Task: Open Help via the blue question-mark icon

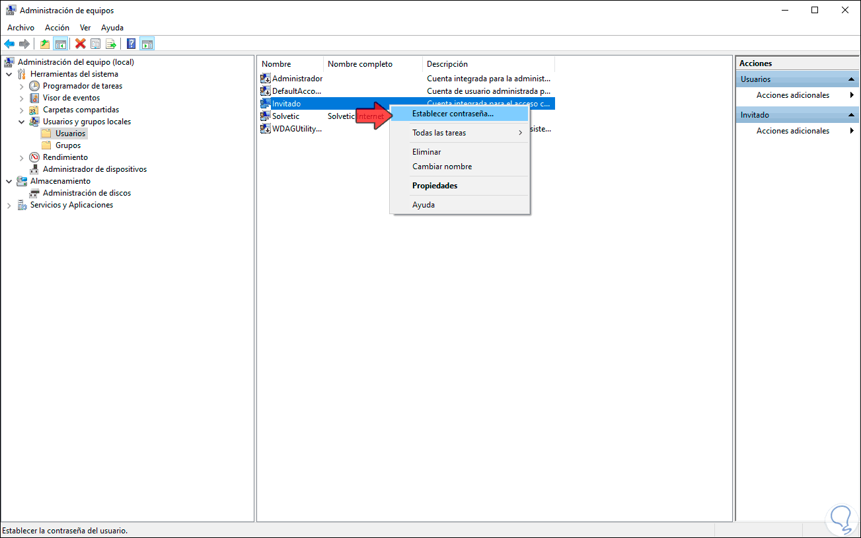Action: coord(131,44)
